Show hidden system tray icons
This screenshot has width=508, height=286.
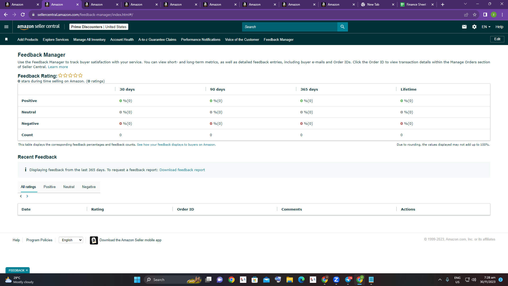(440, 280)
